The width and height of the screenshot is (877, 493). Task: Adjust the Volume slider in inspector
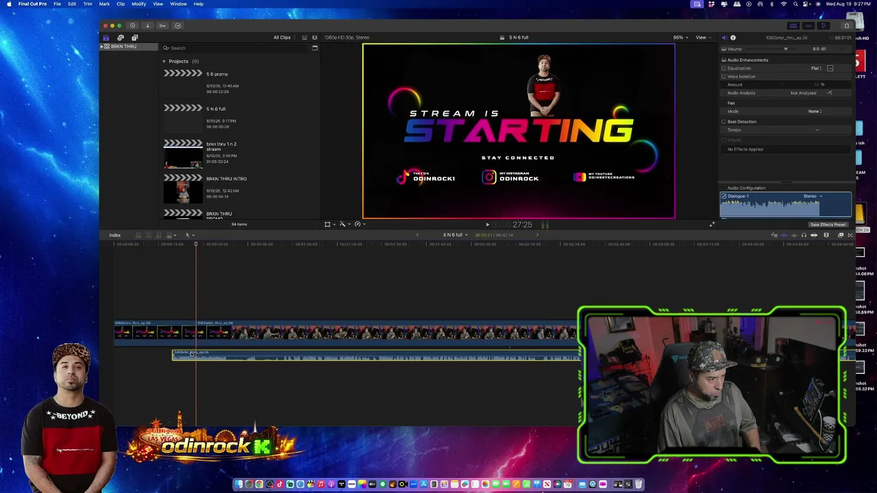tap(786, 49)
